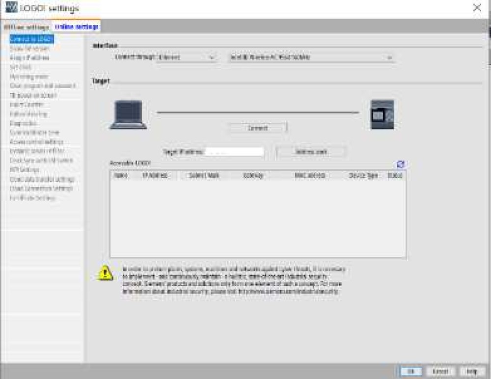Expand the network adapter dropdown
The image size is (491, 379).
pos(311,57)
